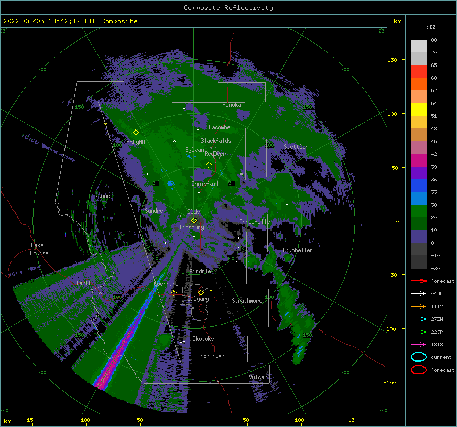Click the Sylvan label on the map
Image resolution: width=457 pixels, height=427 pixels.
[194, 150]
